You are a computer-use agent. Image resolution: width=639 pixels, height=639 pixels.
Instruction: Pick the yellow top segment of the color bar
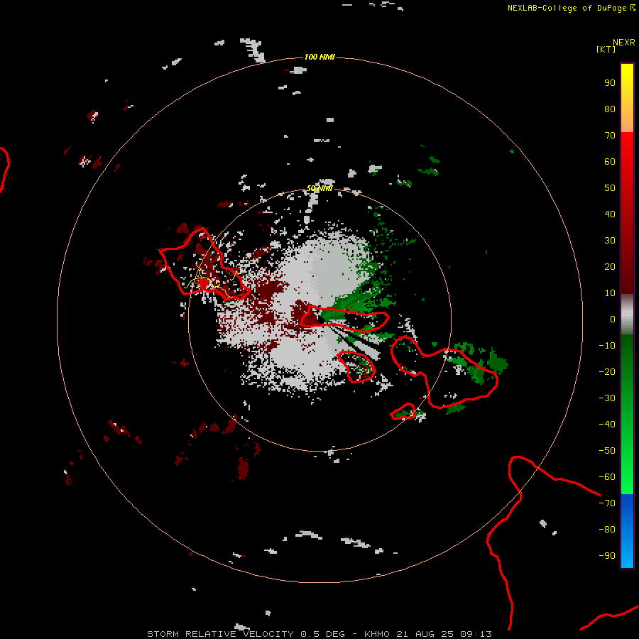click(627, 98)
